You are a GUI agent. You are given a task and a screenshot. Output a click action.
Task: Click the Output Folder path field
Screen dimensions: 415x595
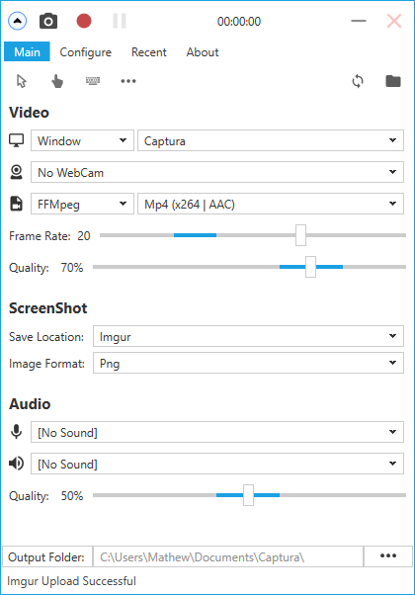pos(228,556)
